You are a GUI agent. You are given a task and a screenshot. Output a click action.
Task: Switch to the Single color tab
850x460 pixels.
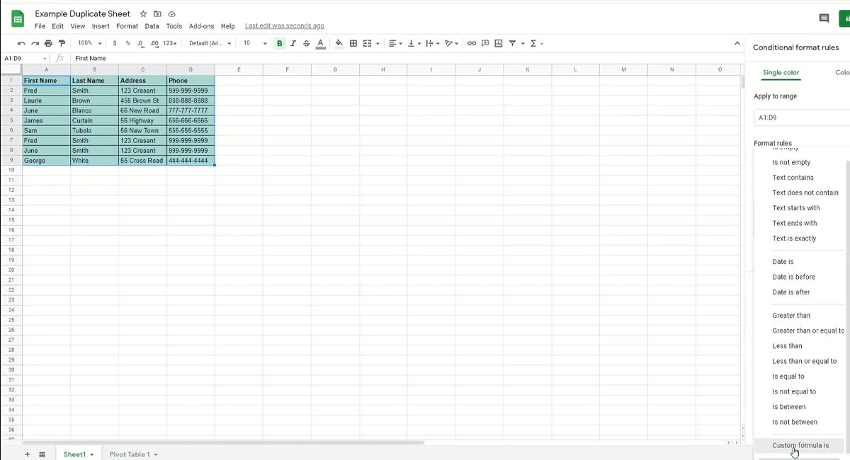781,72
